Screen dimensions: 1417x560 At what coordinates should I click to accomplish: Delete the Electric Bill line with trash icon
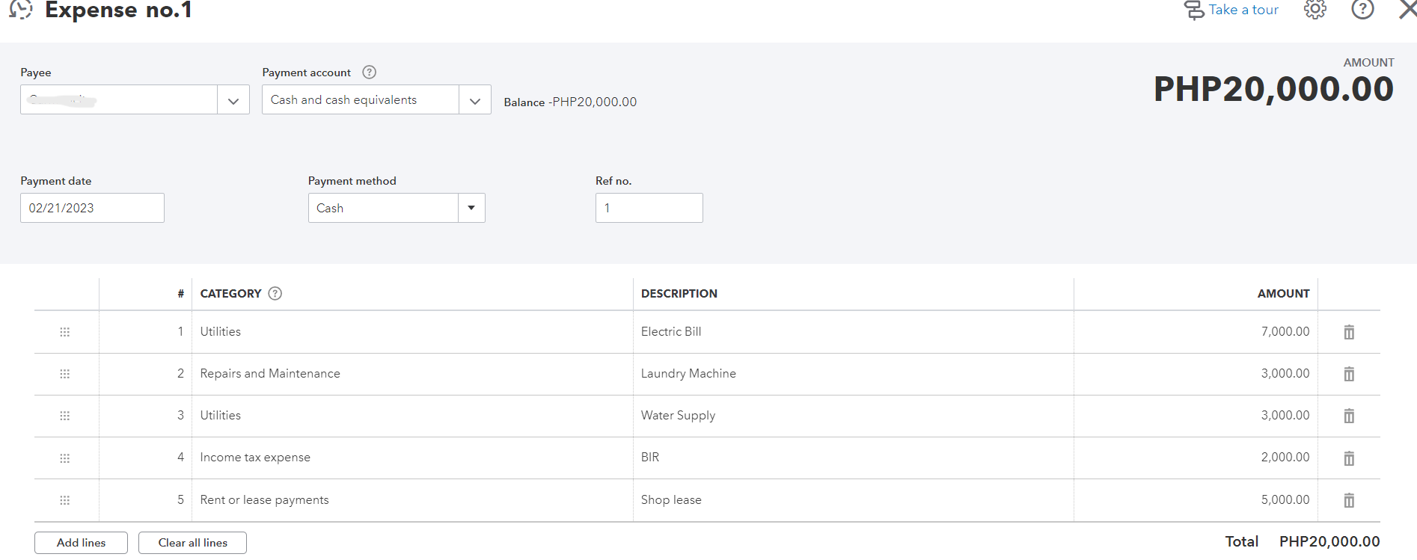pyautogui.click(x=1348, y=332)
